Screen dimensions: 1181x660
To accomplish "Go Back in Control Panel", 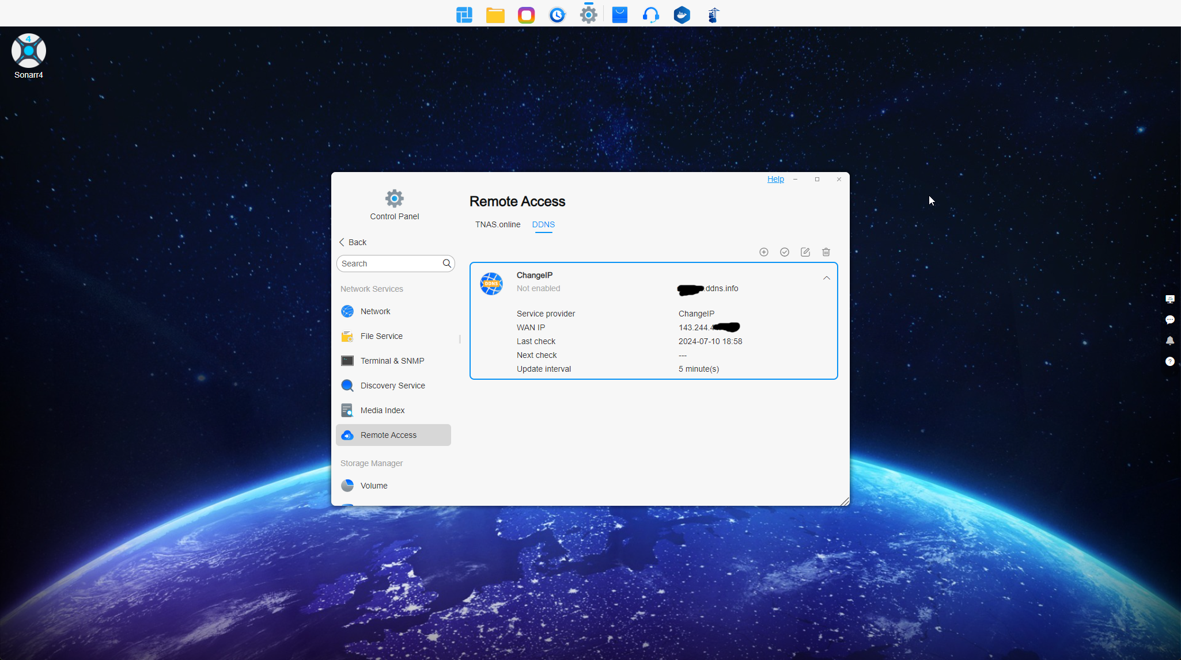I will 353,242.
